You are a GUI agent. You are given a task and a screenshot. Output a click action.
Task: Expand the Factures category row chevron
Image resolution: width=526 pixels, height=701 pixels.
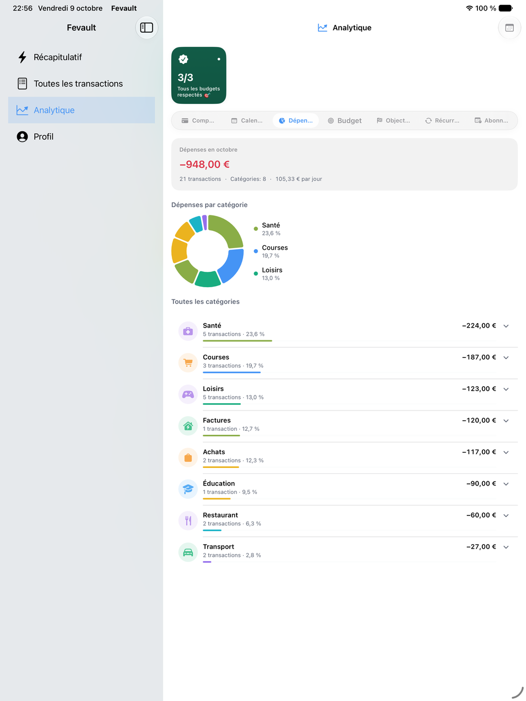(x=506, y=420)
